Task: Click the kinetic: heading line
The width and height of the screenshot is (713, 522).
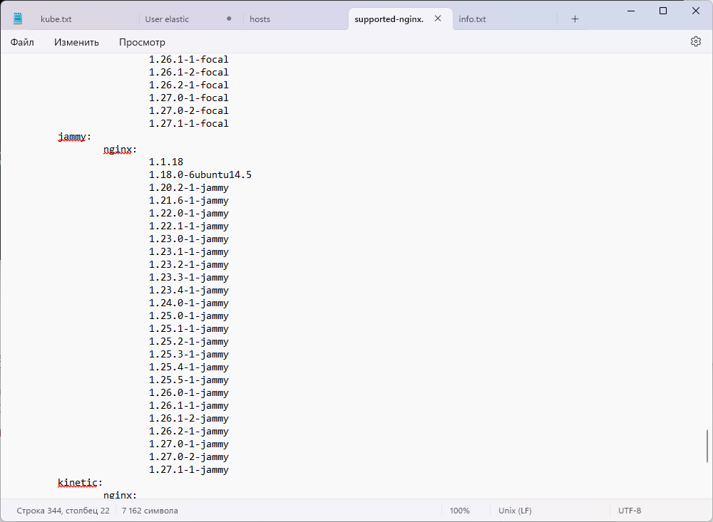Action: 80,482
